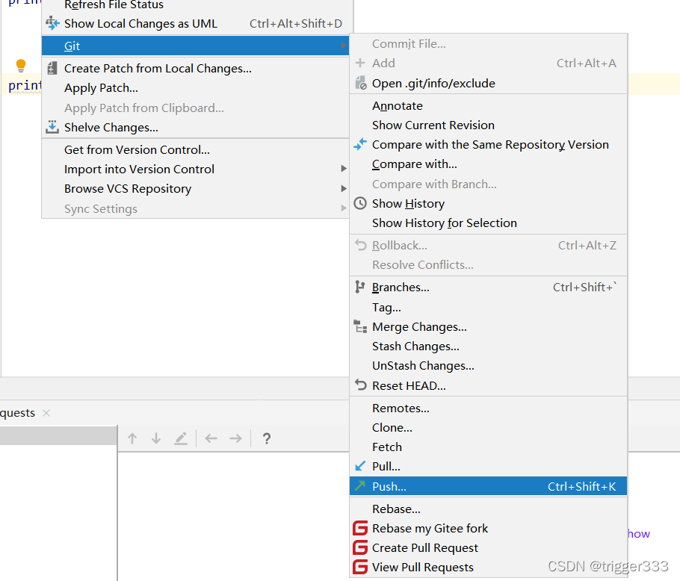The image size is (680, 581).
Task: Choose Fetch in the Git submenu
Action: 488,447
